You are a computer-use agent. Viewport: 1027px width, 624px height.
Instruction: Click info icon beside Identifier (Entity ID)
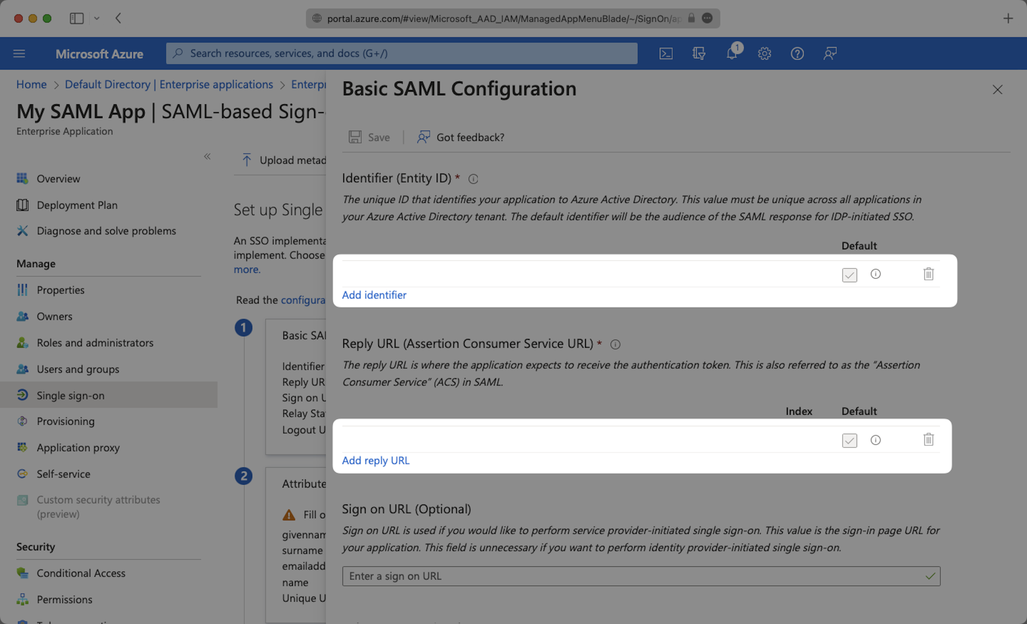point(473,179)
